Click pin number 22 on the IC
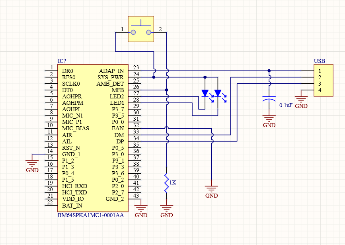Screen dimensions: 345x245 (x=50, y=202)
